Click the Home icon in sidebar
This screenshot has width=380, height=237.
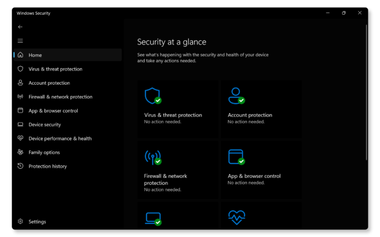(20, 55)
